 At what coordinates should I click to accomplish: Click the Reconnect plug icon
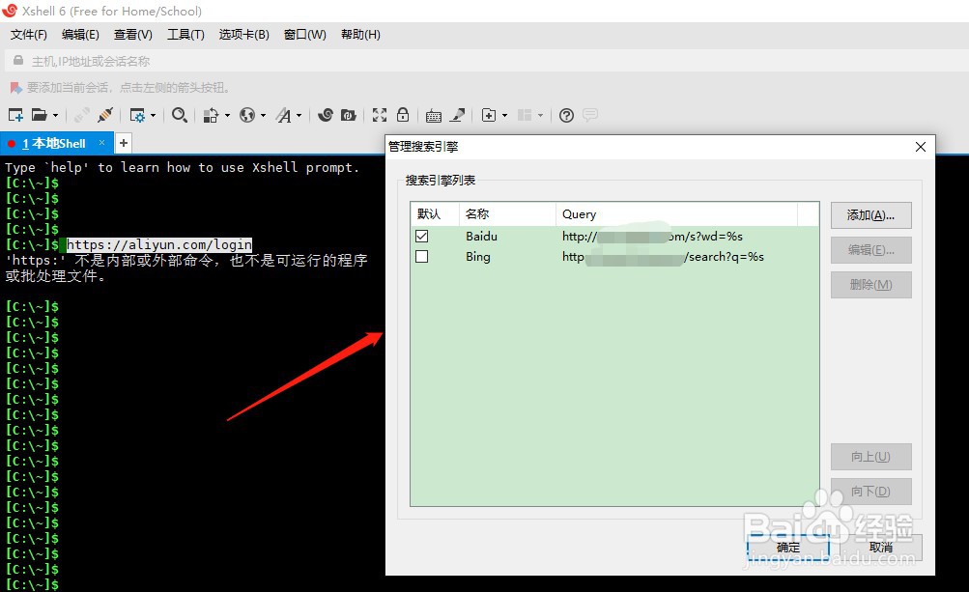click(105, 115)
